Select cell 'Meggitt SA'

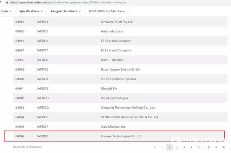[109, 89]
